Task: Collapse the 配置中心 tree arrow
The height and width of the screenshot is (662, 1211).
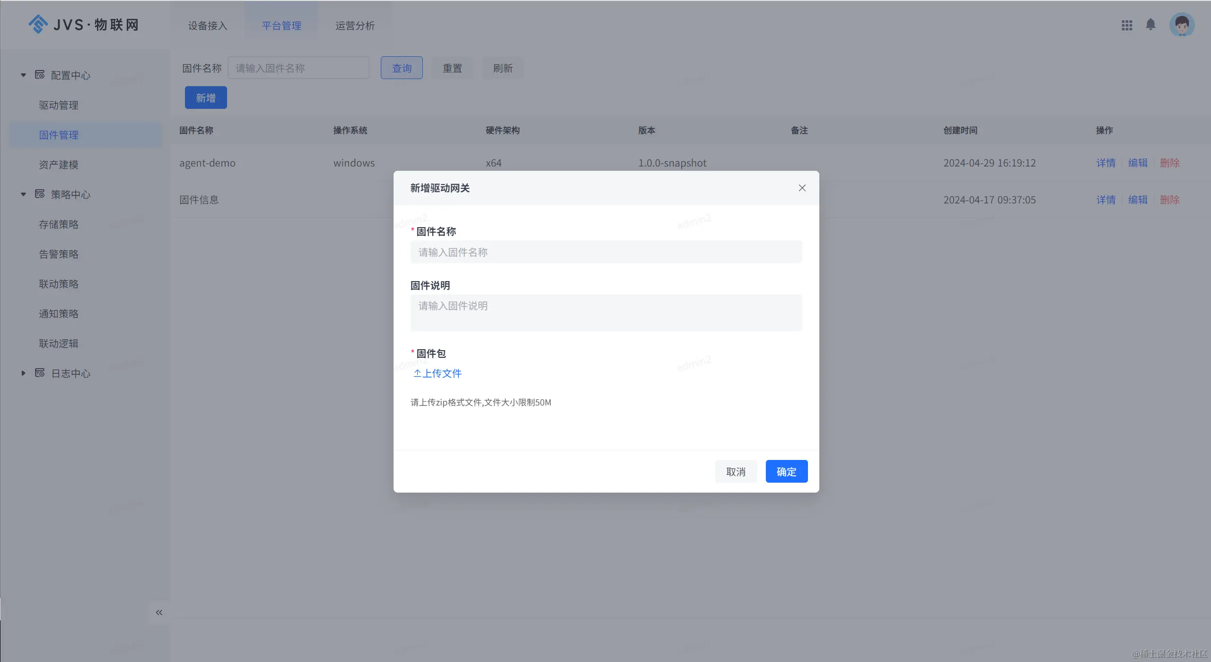Action: [x=23, y=75]
